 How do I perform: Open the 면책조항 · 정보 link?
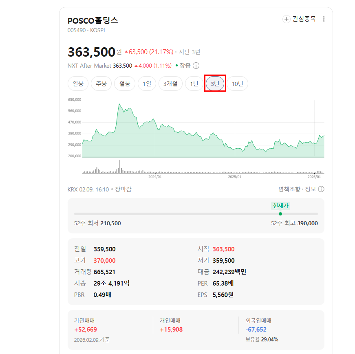297,189
